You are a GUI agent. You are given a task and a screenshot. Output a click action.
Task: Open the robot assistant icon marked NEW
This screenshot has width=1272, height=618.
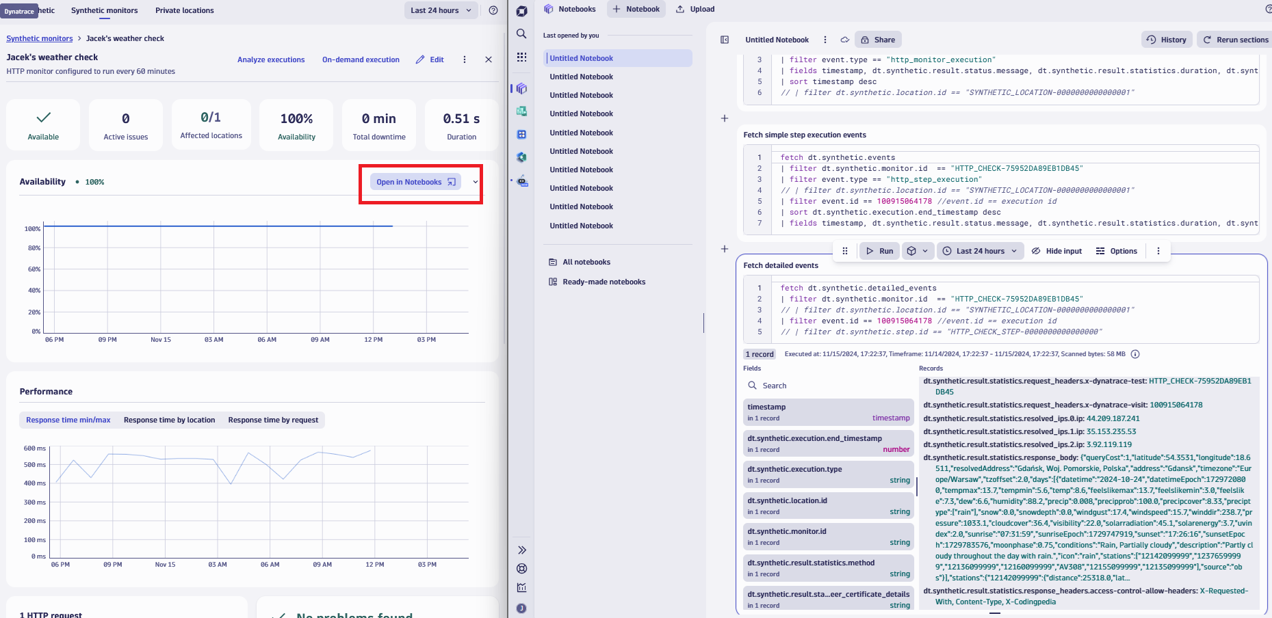click(522, 181)
